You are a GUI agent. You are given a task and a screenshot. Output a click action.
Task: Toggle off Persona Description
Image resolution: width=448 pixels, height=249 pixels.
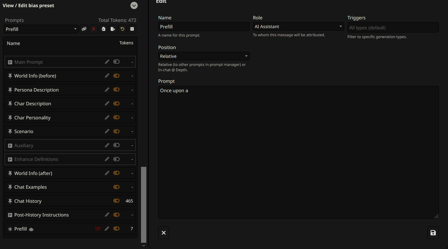point(116,90)
